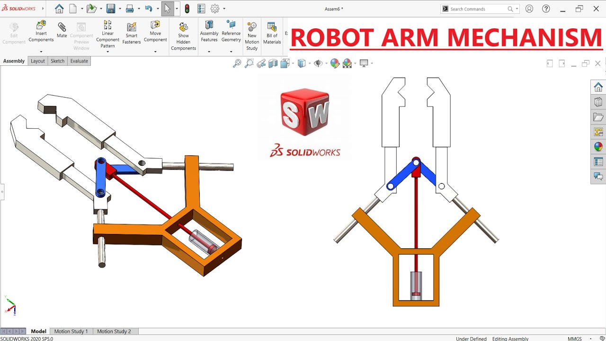Image resolution: width=606 pixels, height=341 pixels.
Task: Save the assembly with the floppy icon
Action: point(111,9)
